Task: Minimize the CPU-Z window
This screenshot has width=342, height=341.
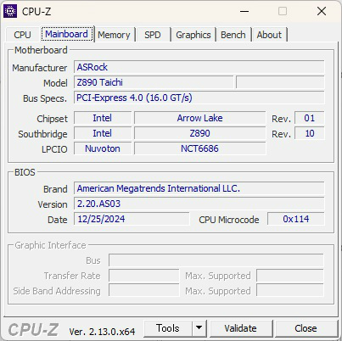Action: coord(244,11)
